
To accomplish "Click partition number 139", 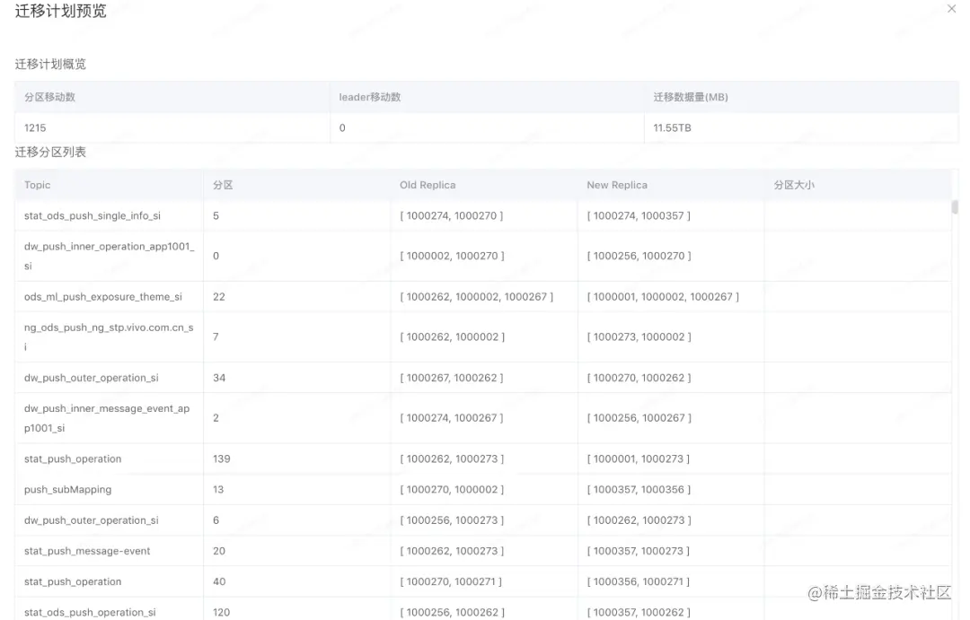I will [222, 458].
